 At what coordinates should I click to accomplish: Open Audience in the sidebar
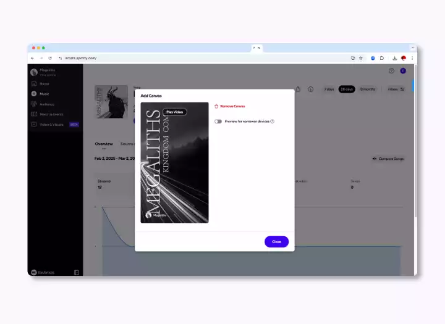click(47, 104)
